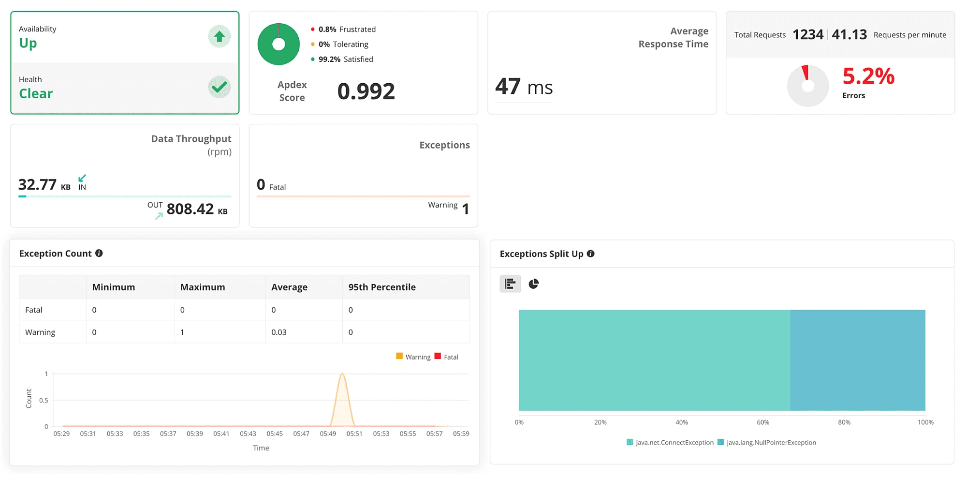This screenshot has height=479, width=967.
Task: Open the Exception Count info tooltip
Action: click(x=100, y=254)
